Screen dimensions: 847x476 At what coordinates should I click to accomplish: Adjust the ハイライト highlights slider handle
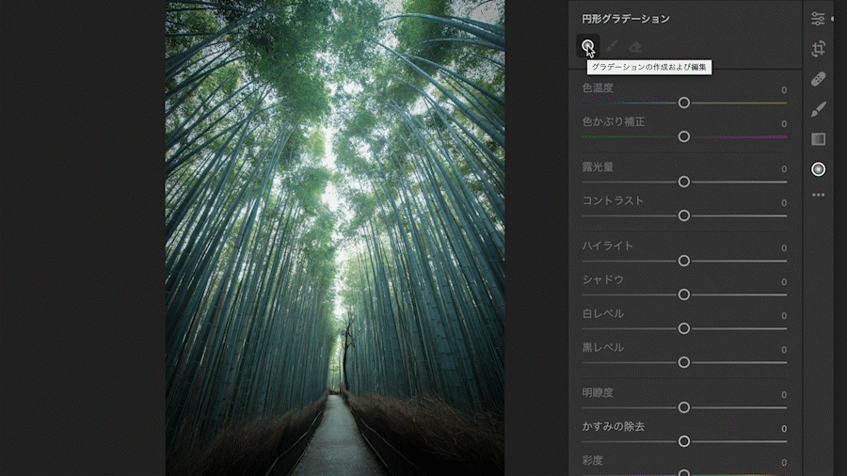684,261
